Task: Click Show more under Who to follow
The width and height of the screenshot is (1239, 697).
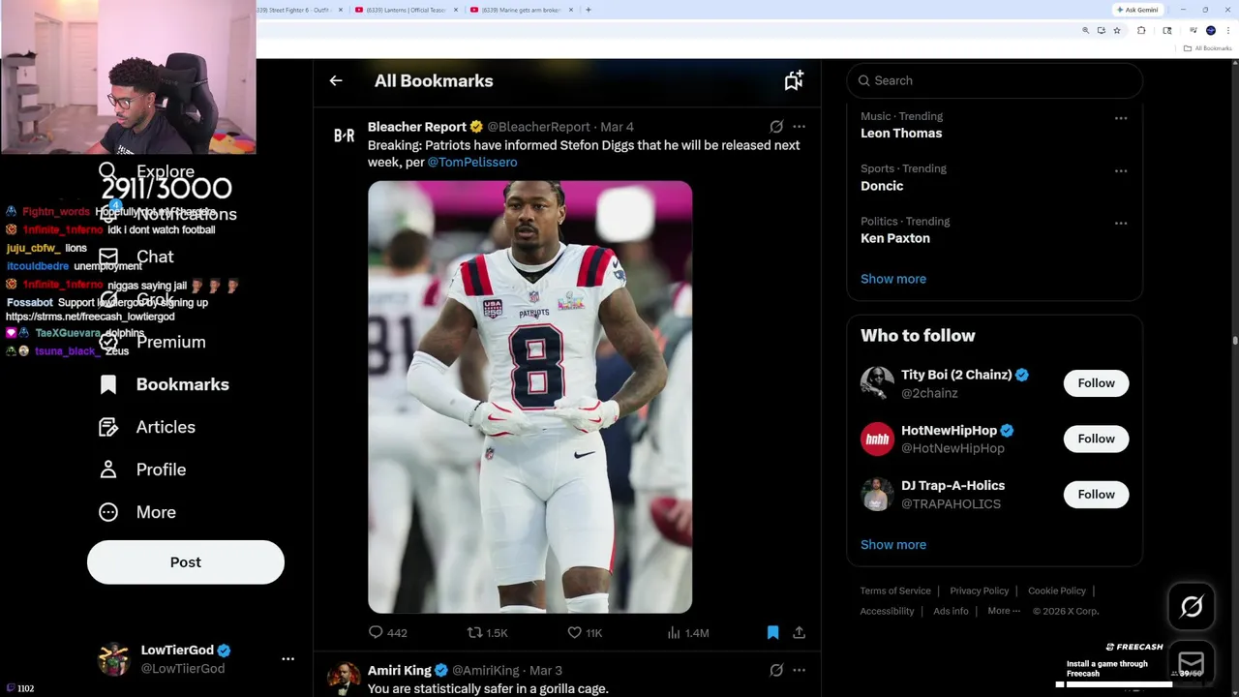Action: [x=893, y=545]
